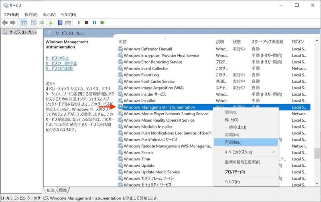Sort by the スタートアップの種類 column header
Screen dimensions: 321x202
point(267,42)
